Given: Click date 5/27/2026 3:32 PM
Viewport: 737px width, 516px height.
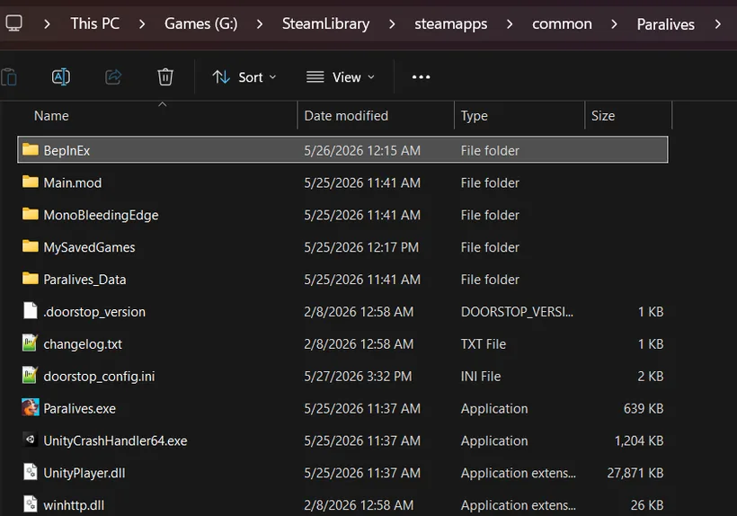Looking at the screenshot, I should 358,377.
